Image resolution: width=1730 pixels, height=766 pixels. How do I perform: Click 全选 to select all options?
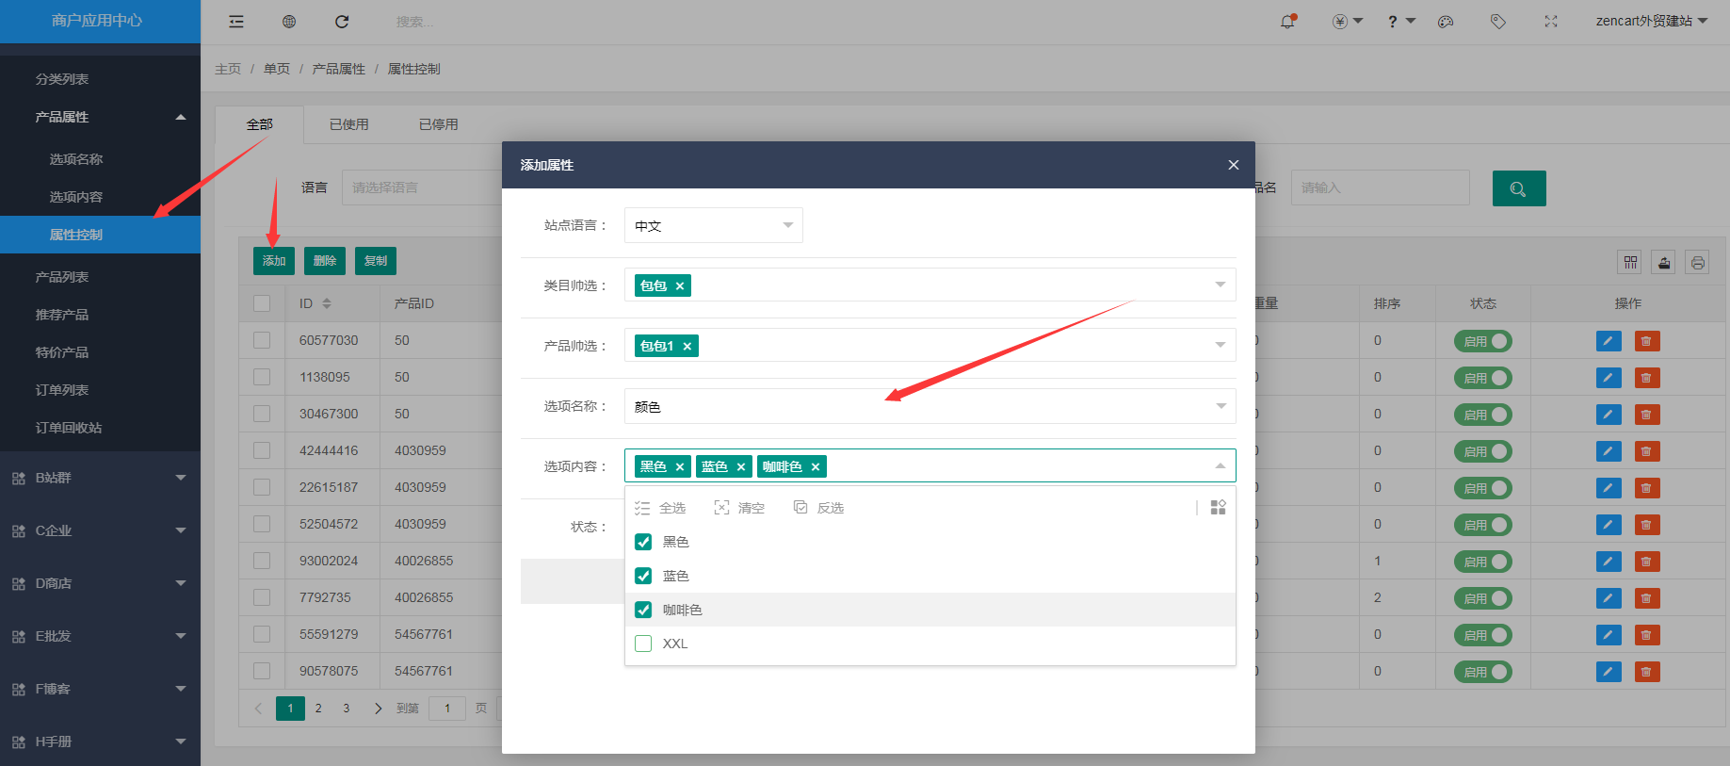pyautogui.click(x=661, y=508)
